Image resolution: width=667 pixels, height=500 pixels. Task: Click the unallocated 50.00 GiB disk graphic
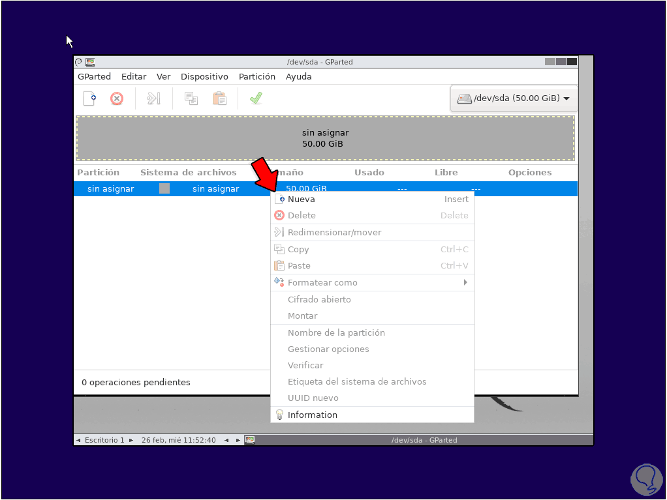coord(326,138)
